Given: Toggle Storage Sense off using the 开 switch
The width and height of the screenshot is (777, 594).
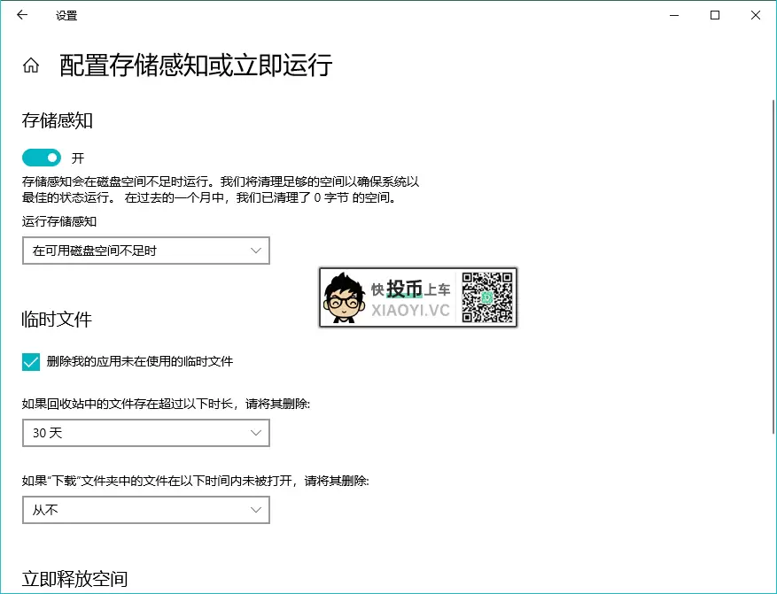Looking at the screenshot, I should click(x=39, y=158).
